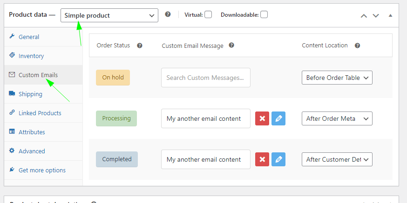Remove the custom message in Completed row
Viewport: 407px width, 203px height.
[262, 159]
